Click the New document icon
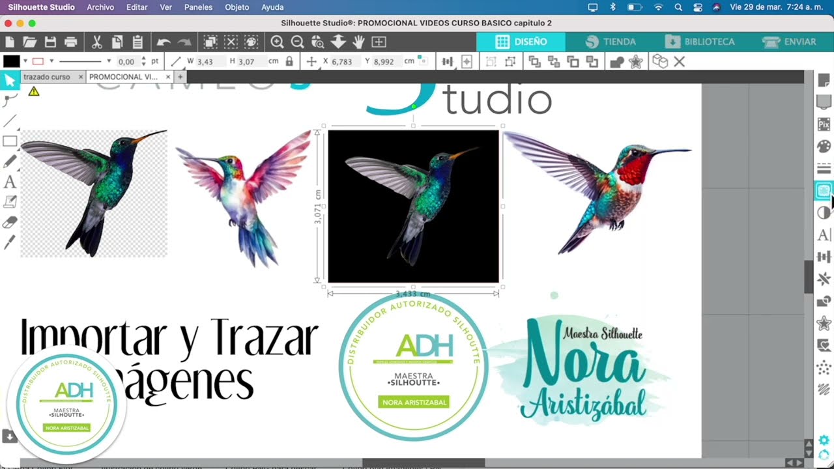This screenshot has height=469, width=834. [9, 42]
